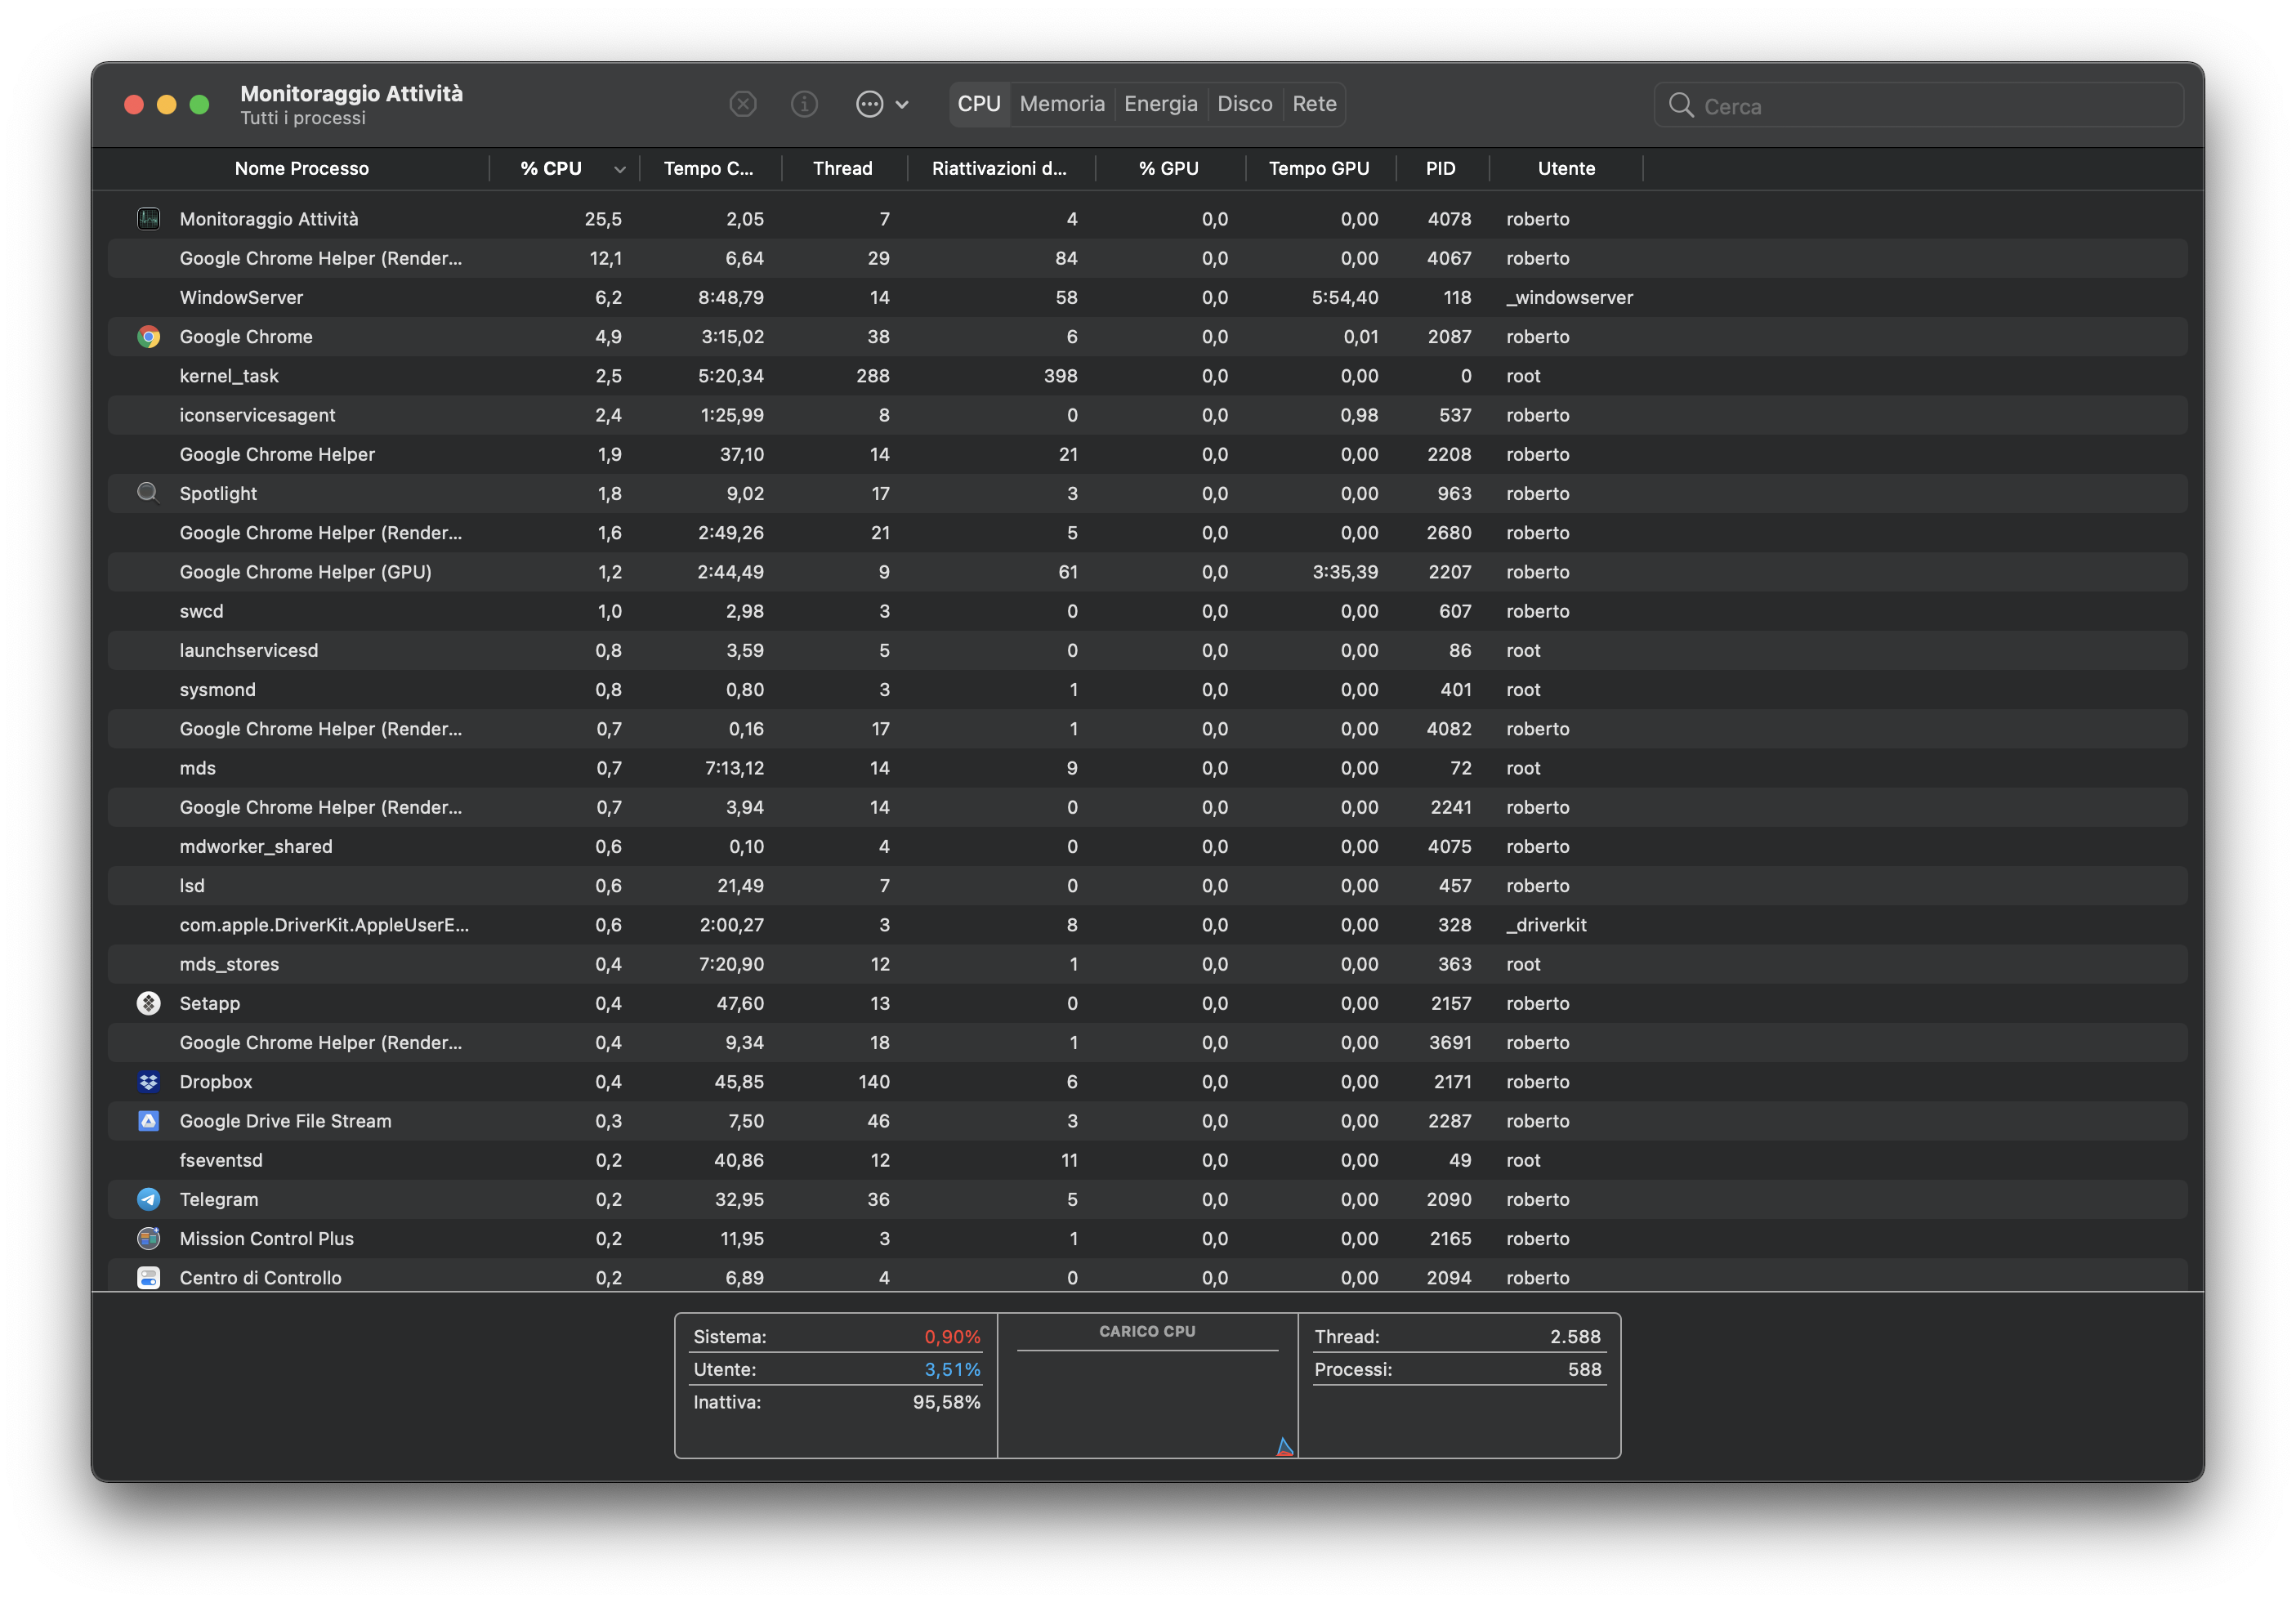2296x1603 pixels.
Task: Select the sysmond process row
Action: [x=1147, y=690]
